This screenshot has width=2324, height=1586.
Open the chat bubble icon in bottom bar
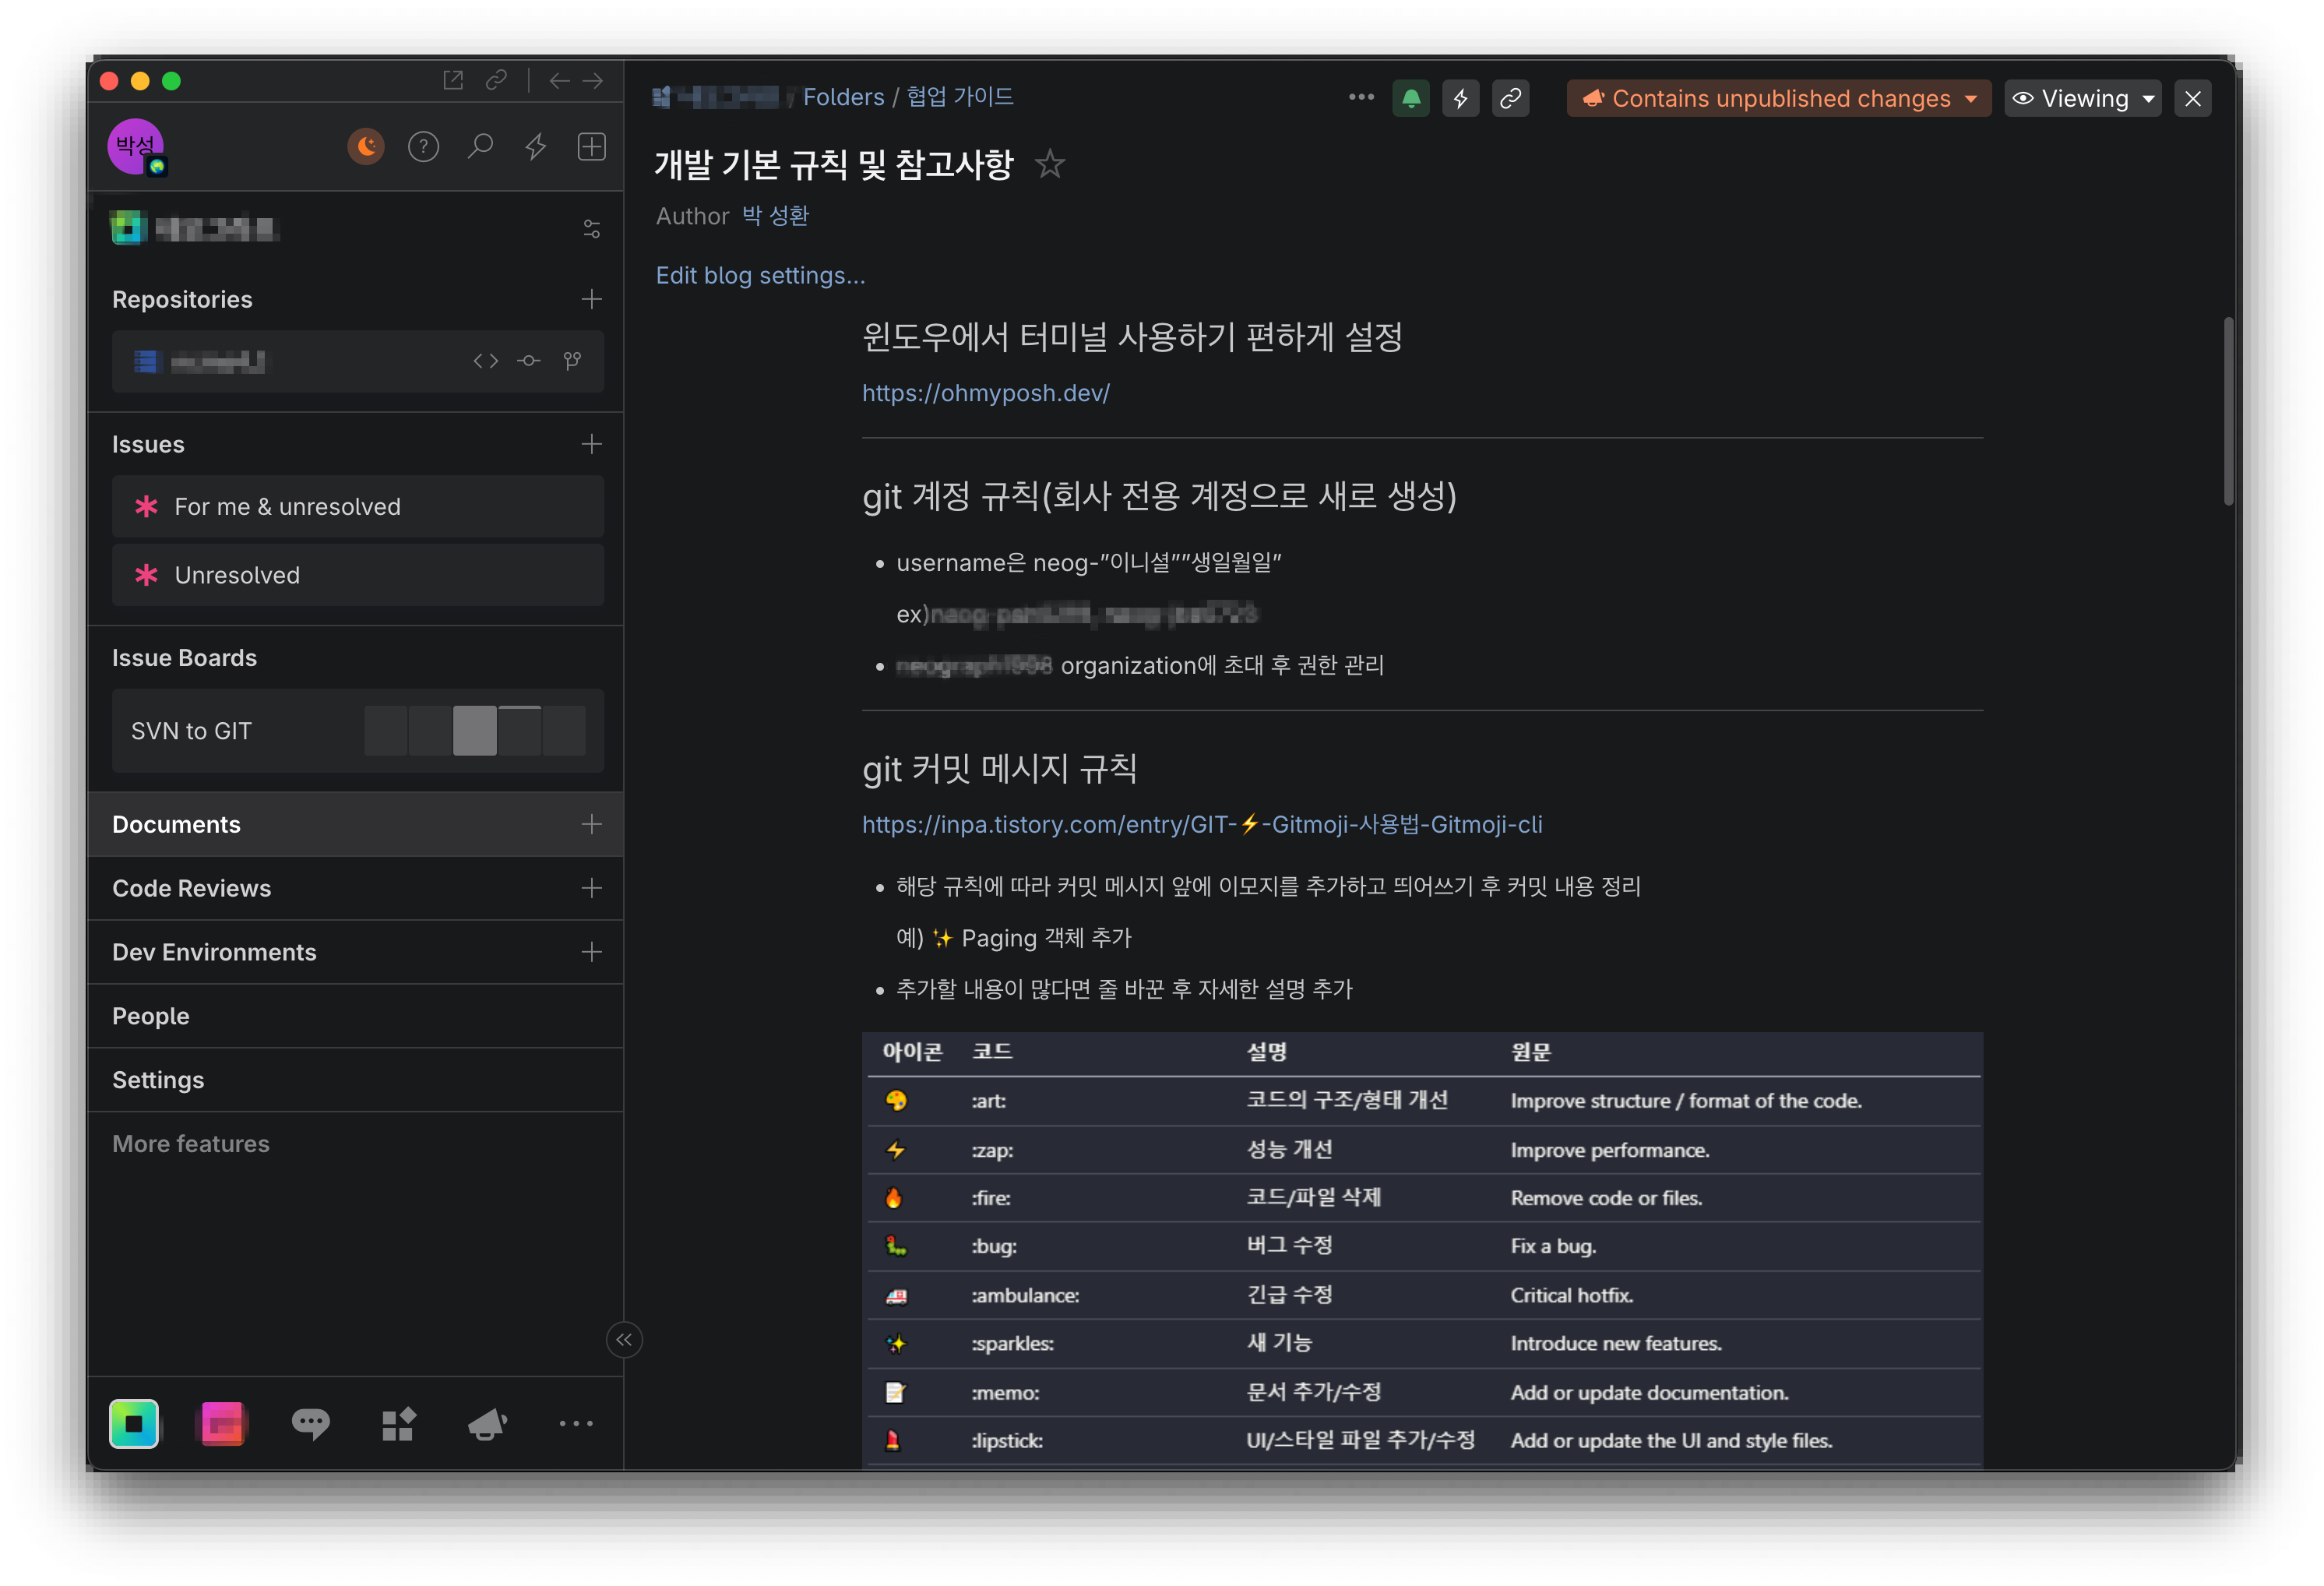click(x=310, y=1423)
